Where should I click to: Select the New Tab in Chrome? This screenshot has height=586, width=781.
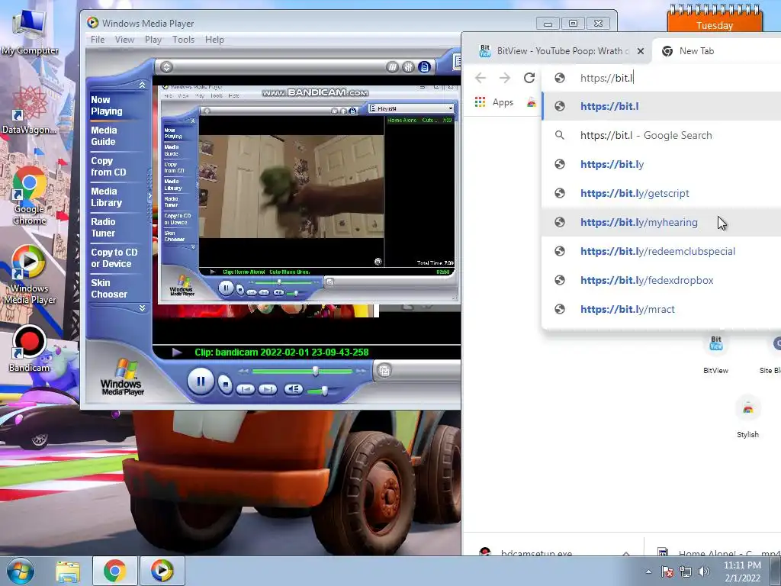pyautogui.click(x=696, y=51)
